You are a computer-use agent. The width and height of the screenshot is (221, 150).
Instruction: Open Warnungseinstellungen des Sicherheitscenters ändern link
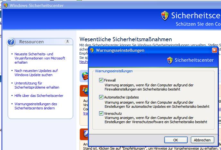[x=36, y=106]
